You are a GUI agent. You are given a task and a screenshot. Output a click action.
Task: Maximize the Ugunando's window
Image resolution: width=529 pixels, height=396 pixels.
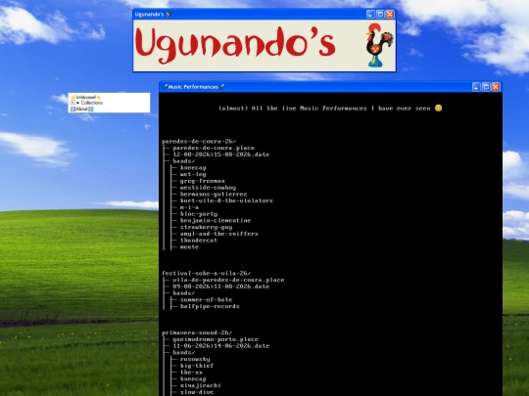pos(380,14)
